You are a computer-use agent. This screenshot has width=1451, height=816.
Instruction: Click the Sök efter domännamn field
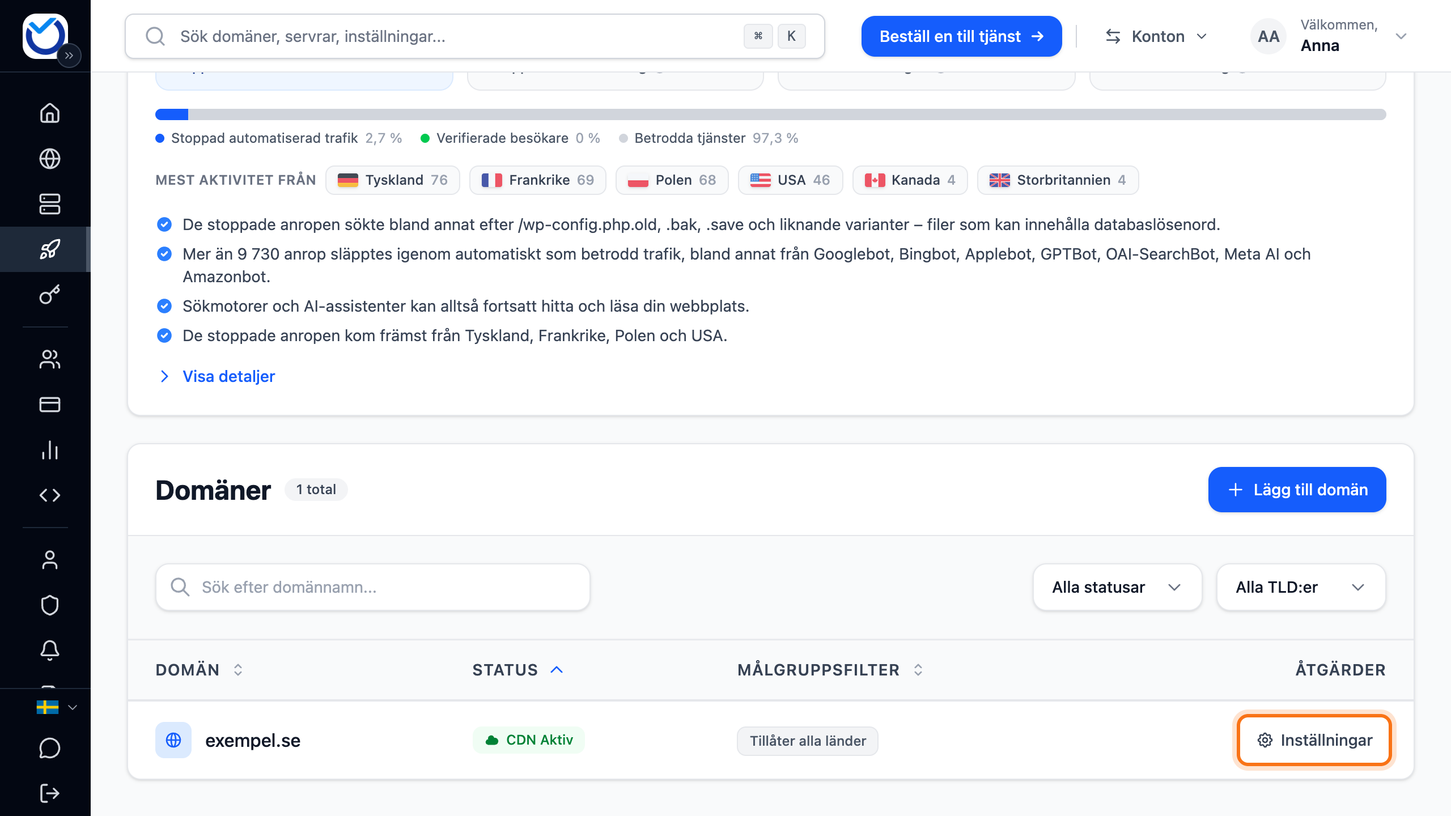(373, 587)
